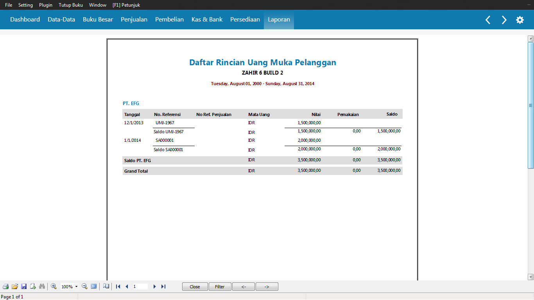Save the report using the floppy disk icon
This screenshot has width=534, height=300.
24,286
